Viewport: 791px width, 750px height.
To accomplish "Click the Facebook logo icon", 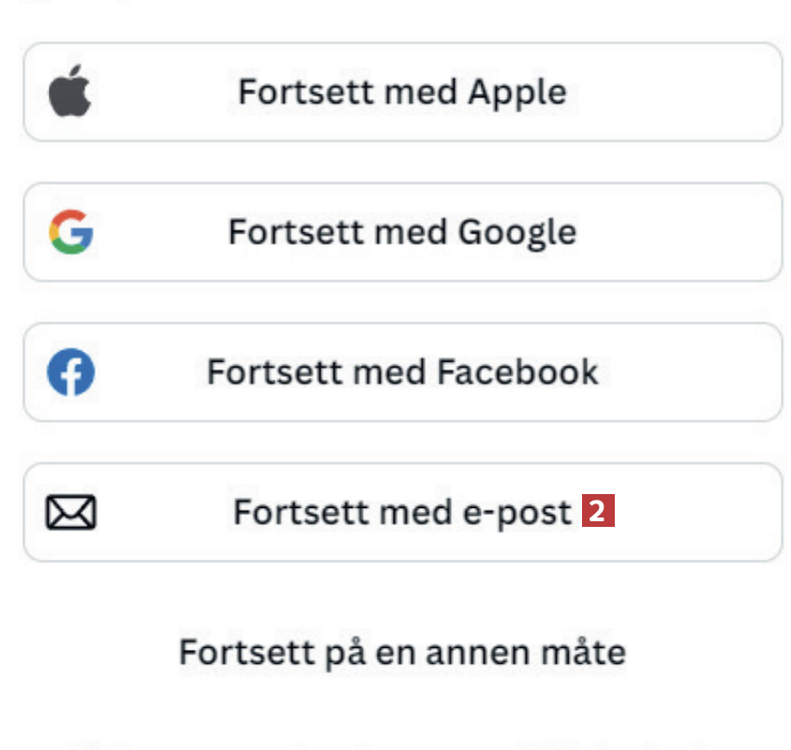I will (71, 372).
